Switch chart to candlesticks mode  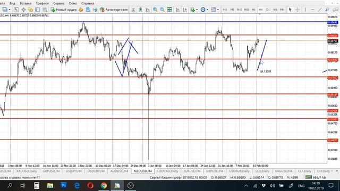(x=140, y=10)
